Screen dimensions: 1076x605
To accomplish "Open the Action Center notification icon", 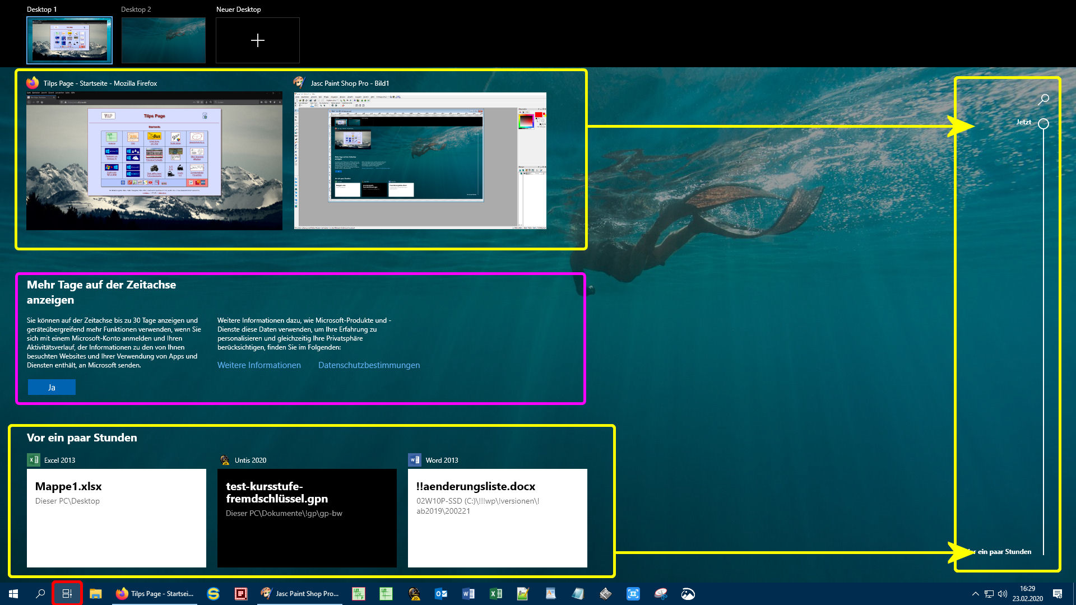I will [x=1058, y=594].
